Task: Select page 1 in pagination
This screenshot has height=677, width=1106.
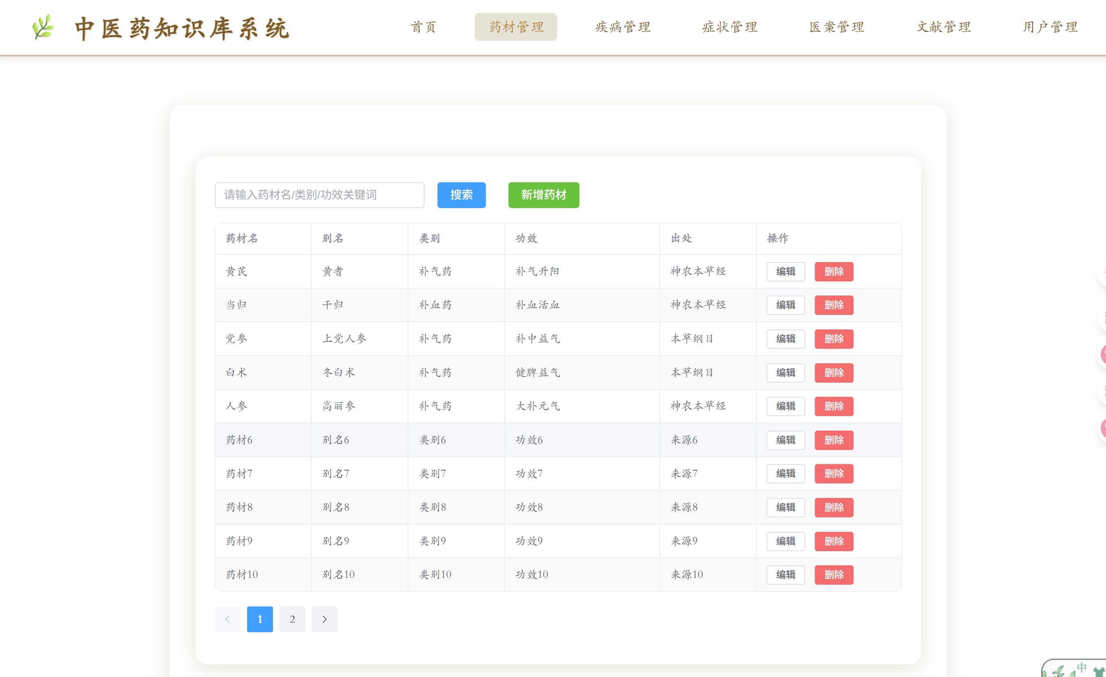Action: [259, 619]
